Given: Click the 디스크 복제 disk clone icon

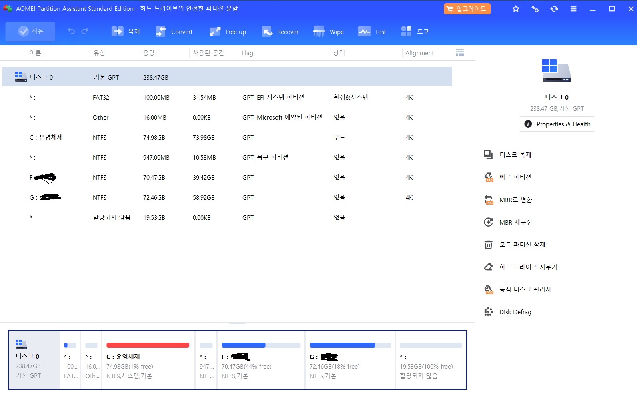Looking at the screenshot, I should [488, 155].
